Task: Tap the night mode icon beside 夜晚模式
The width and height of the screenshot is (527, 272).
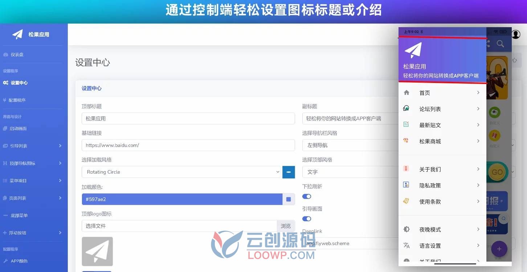Action: point(407,229)
